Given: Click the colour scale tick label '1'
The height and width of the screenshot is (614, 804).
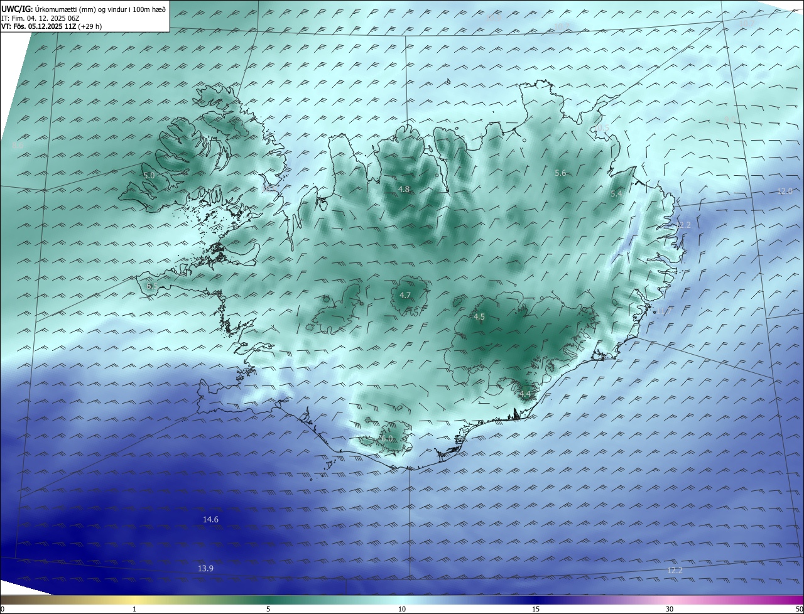Looking at the screenshot, I should click(134, 609).
